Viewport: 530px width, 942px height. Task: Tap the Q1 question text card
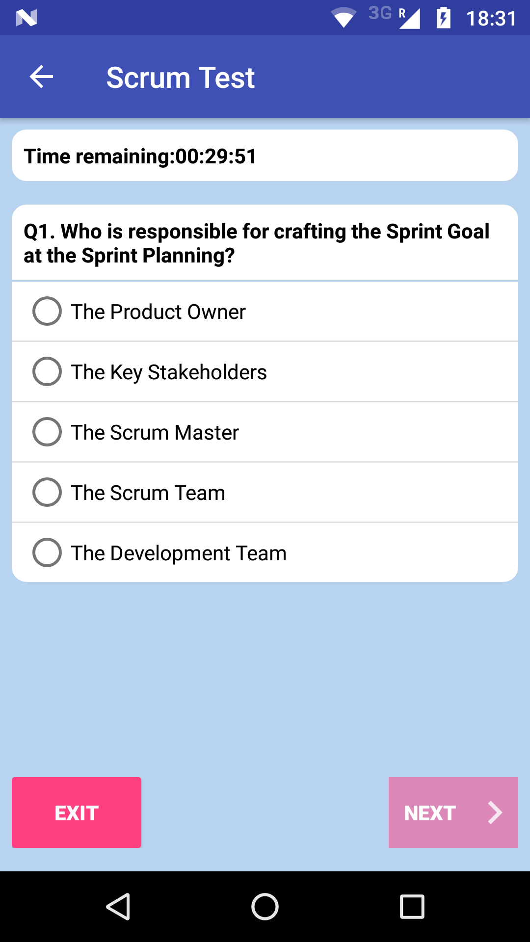pyautogui.click(x=265, y=242)
